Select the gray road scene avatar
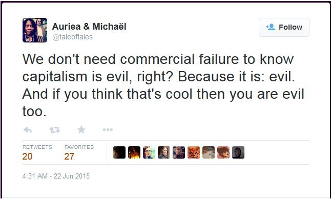Image resolution: width=331 pixels, height=200 pixels. click(209, 152)
